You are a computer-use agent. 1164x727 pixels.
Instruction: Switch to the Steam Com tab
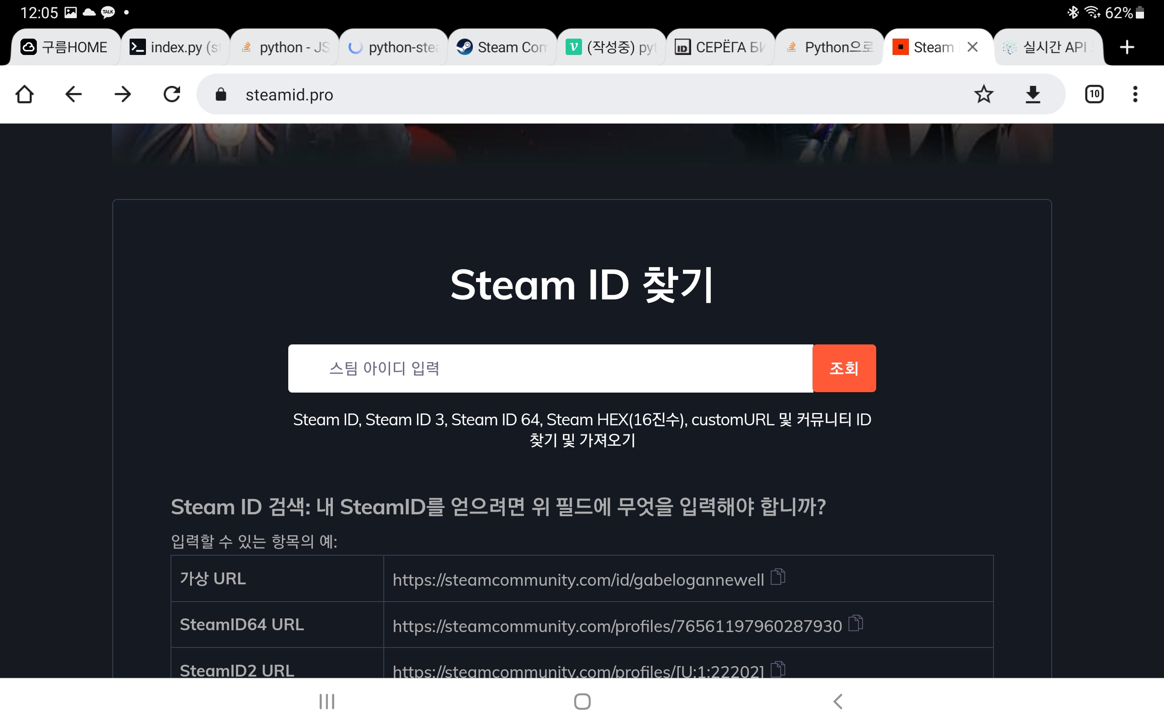pos(502,47)
